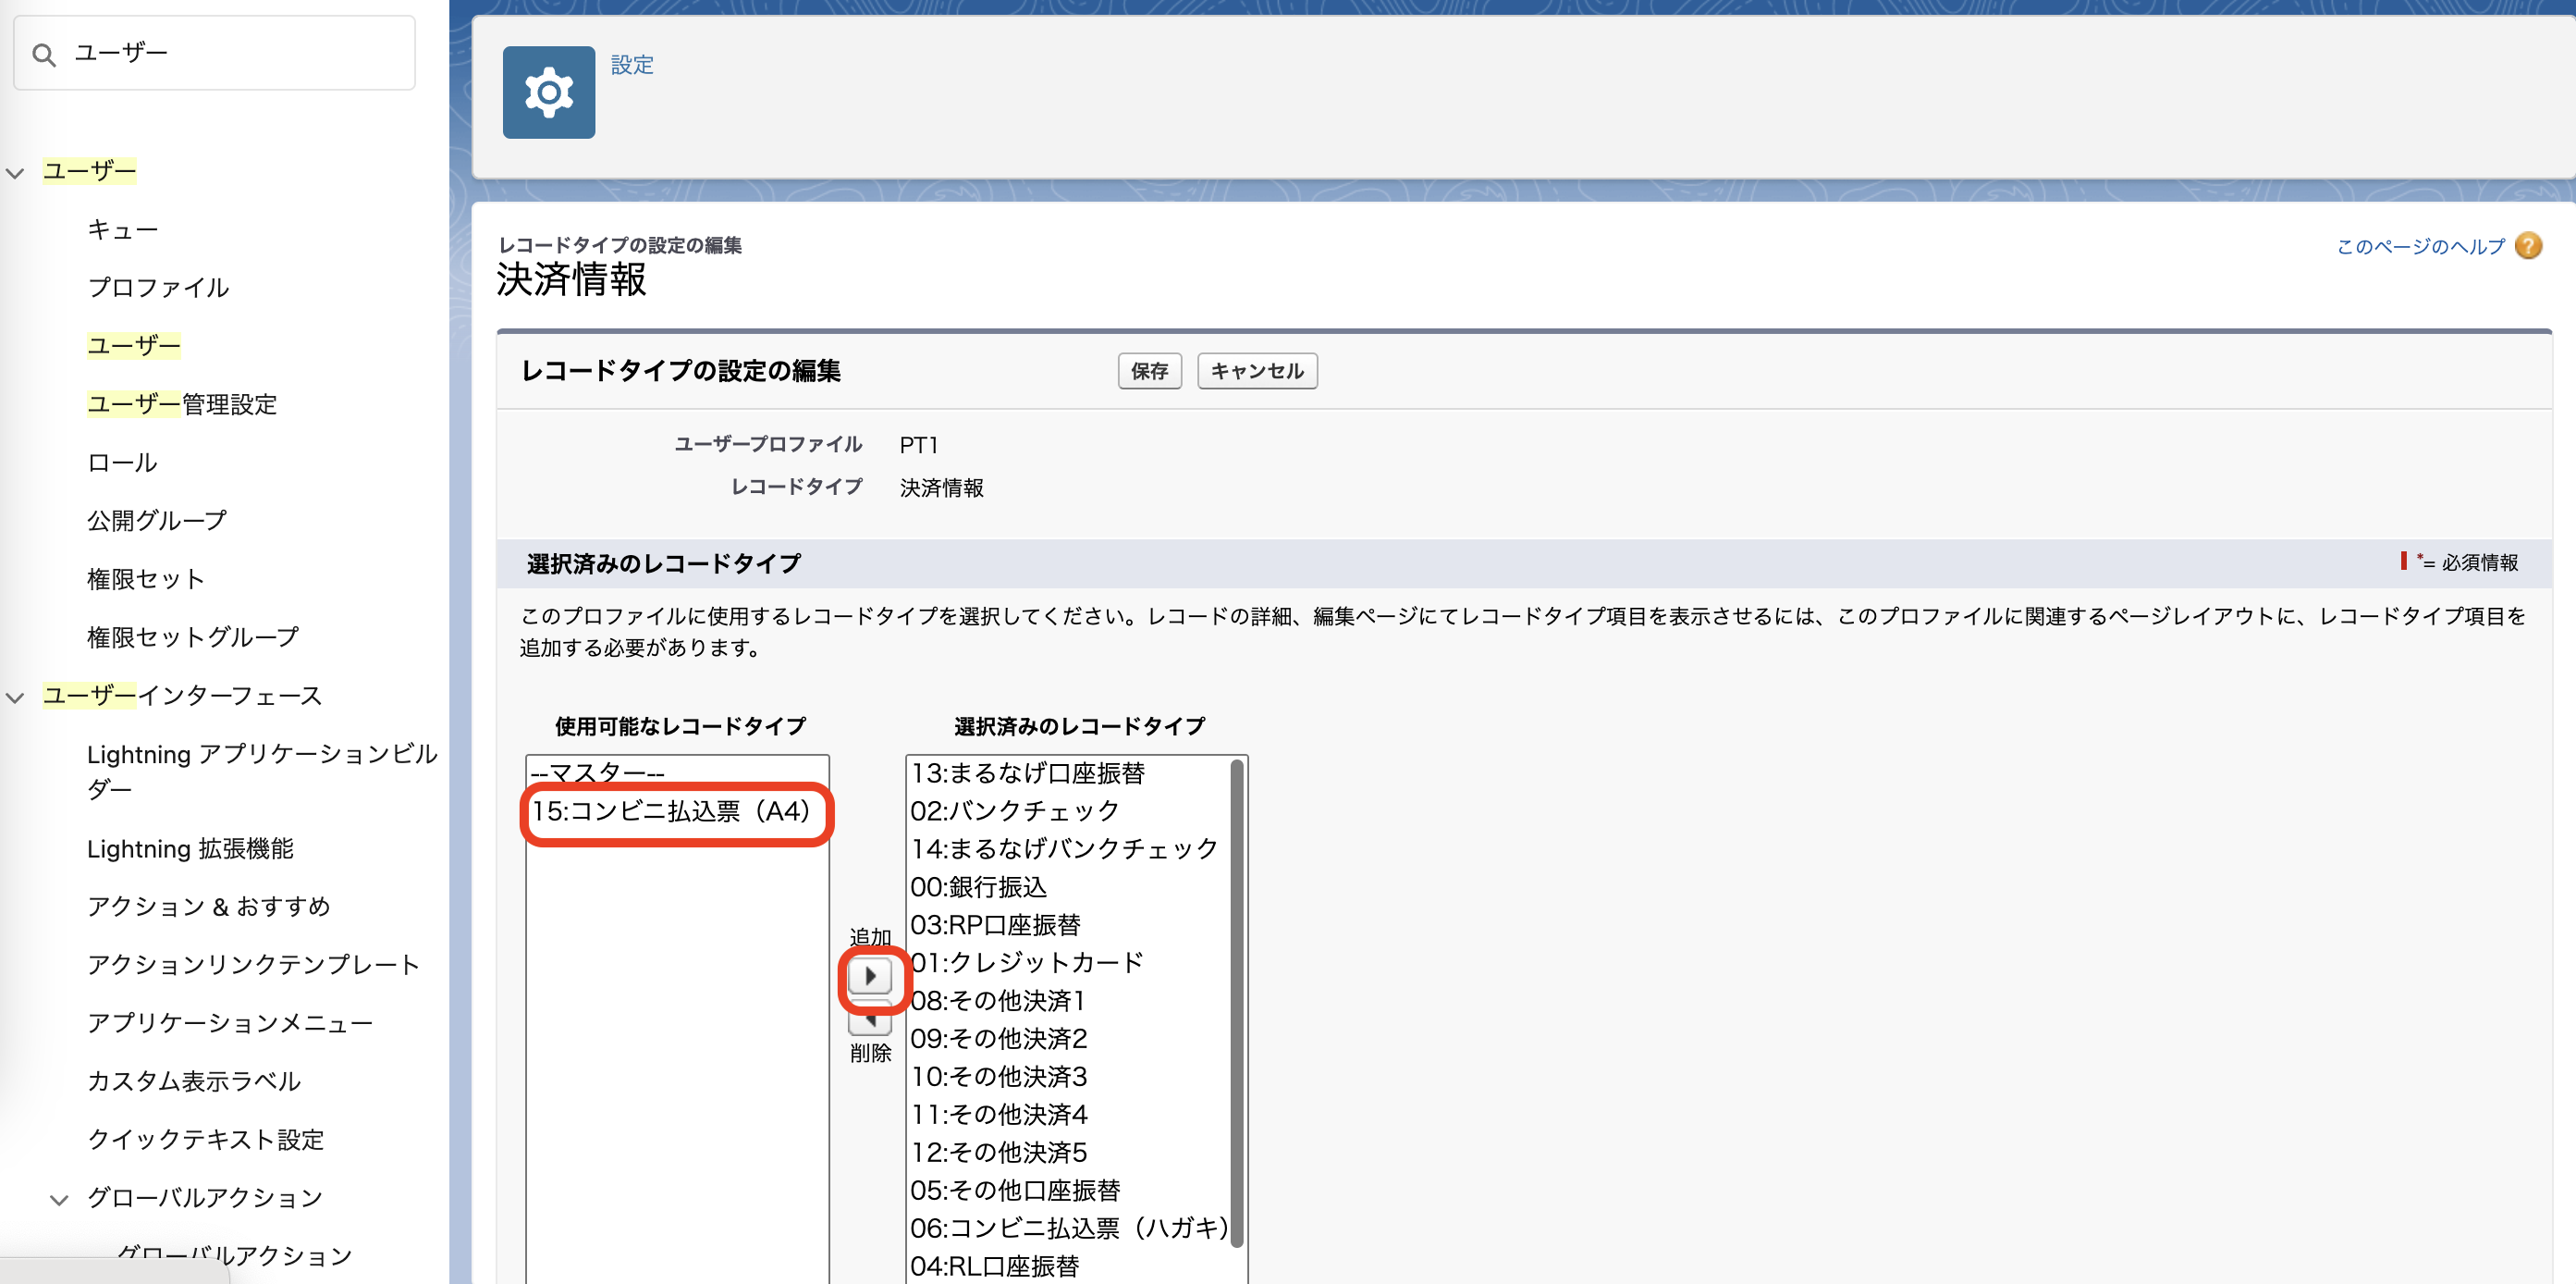
Task: Click the 保存 button
Action: coord(1148,371)
